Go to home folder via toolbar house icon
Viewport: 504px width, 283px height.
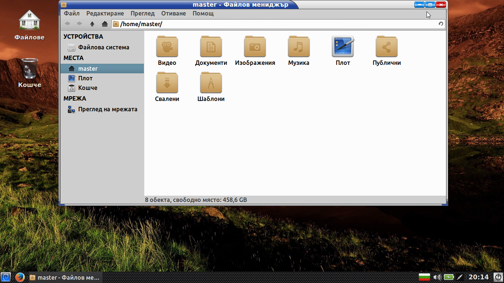pyautogui.click(x=105, y=24)
